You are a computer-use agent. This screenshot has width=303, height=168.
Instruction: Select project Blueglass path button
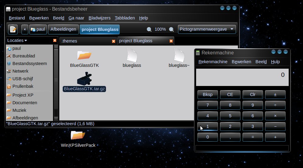coord(100,29)
